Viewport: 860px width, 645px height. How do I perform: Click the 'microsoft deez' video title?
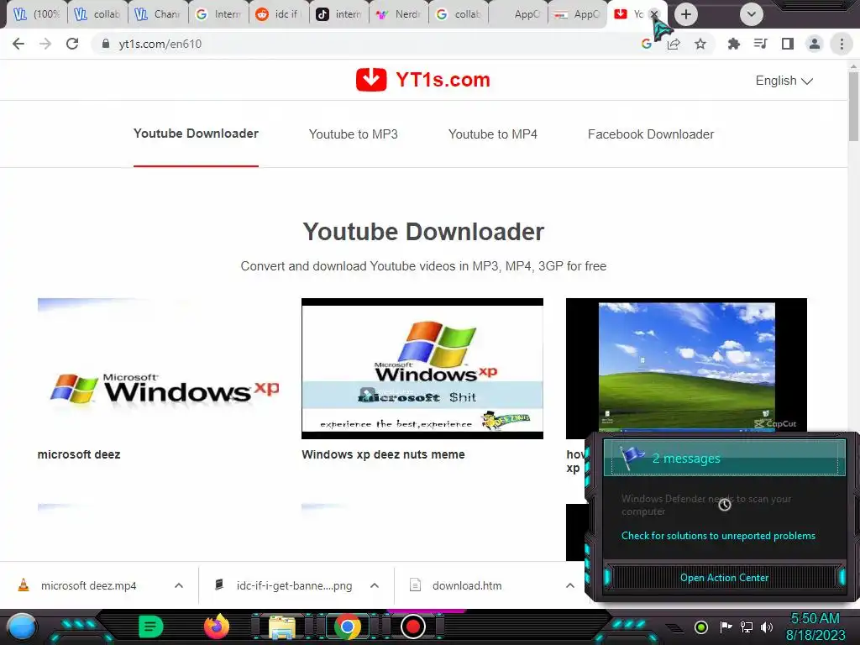(x=79, y=454)
